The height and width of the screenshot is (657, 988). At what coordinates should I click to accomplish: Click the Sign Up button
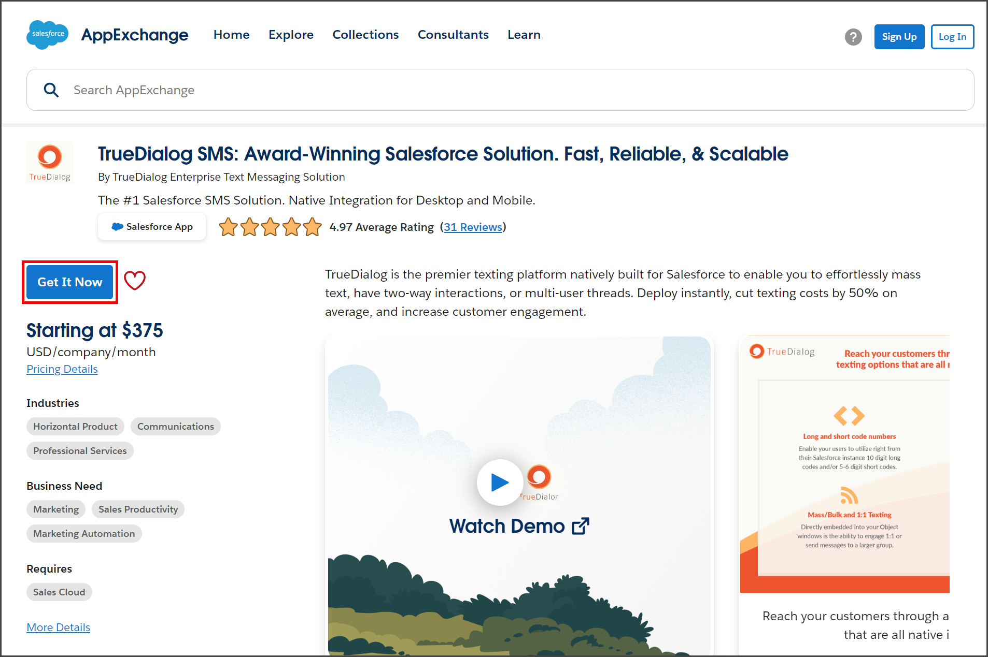(x=899, y=37)
